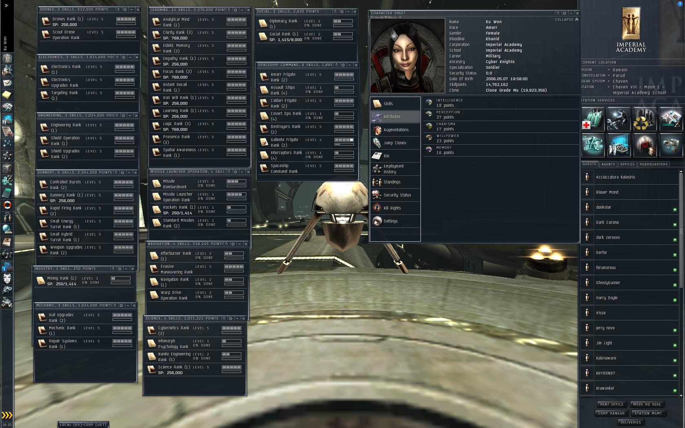
Task: Open the ship-shaped station service icon
Action: (671, 145)
